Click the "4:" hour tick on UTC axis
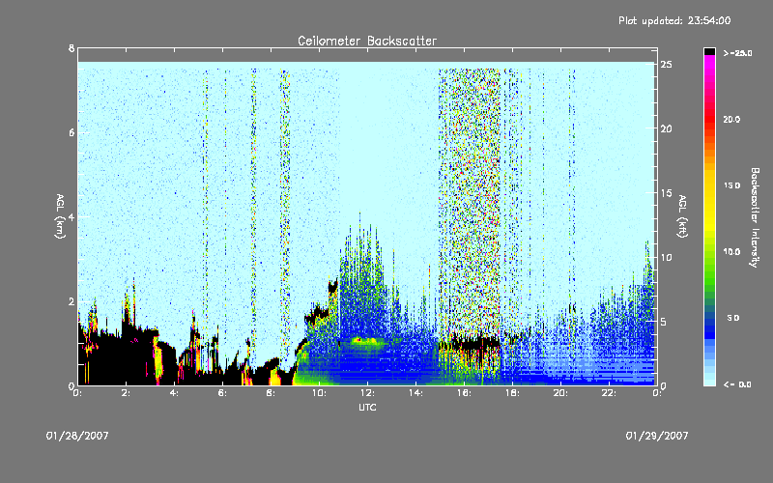 click(x=174, y=393)
